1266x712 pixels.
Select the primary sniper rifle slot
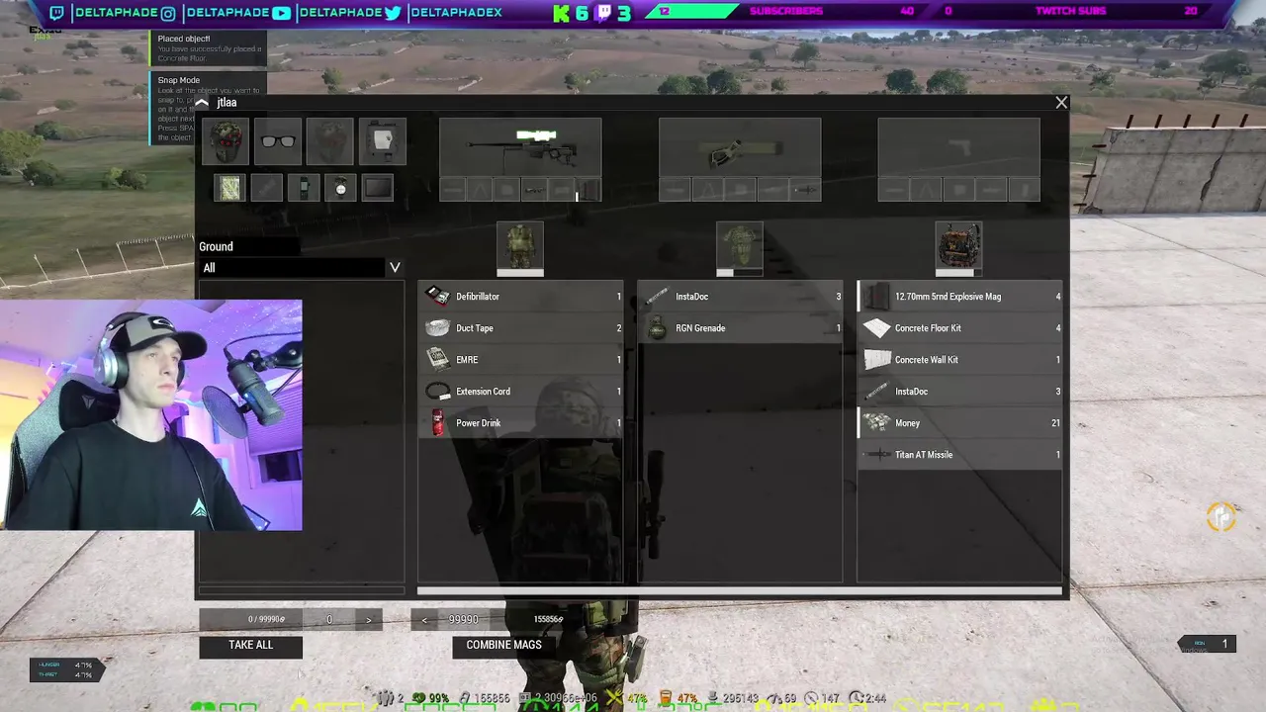(520, 147)
